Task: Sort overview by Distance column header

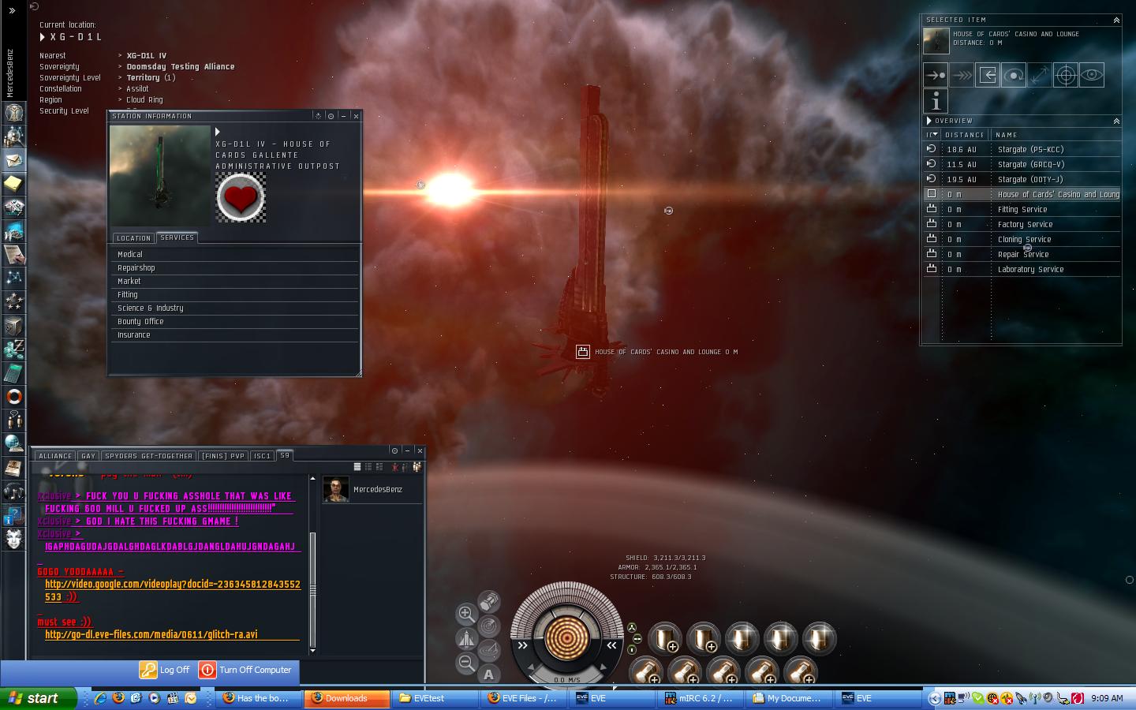Action: click(965, 135)
